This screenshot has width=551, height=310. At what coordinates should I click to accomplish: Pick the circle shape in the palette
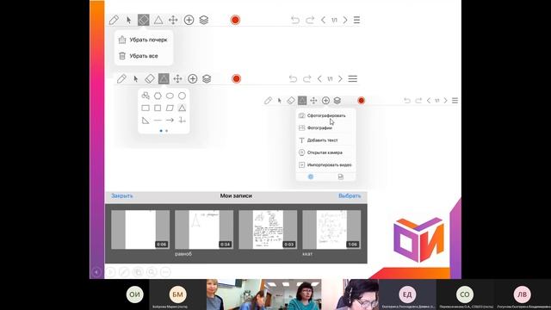(182, 96)
